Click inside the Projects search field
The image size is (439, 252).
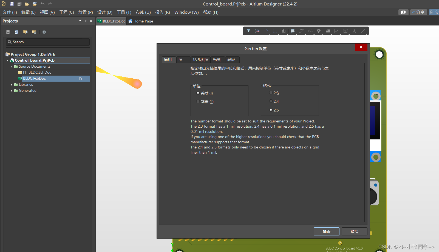pyautogui.click(x=48, y=42)
